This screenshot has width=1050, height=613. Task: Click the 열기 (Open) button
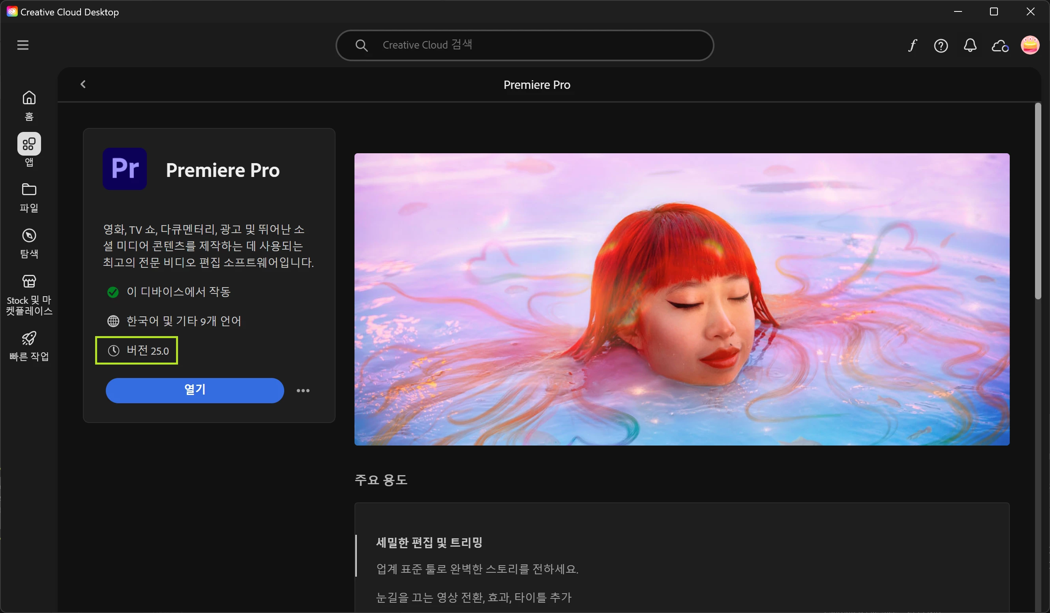[195, 390]
